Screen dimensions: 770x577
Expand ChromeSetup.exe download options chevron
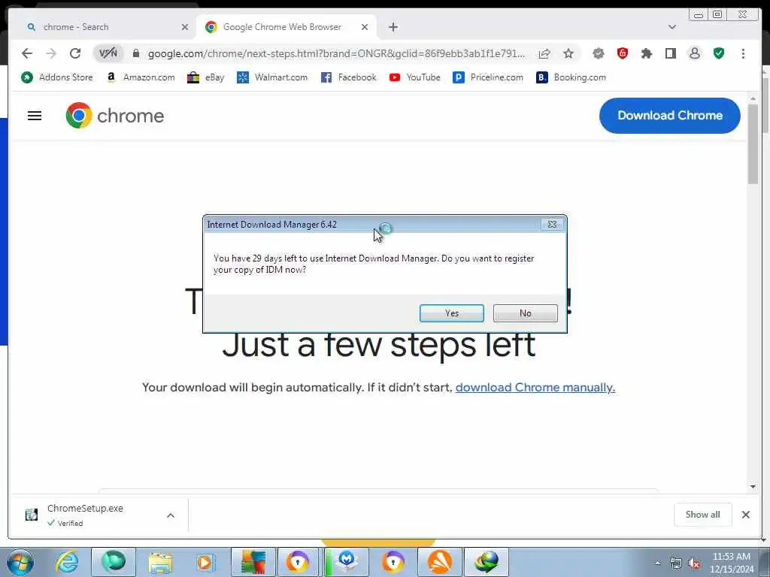coord(171,515)
